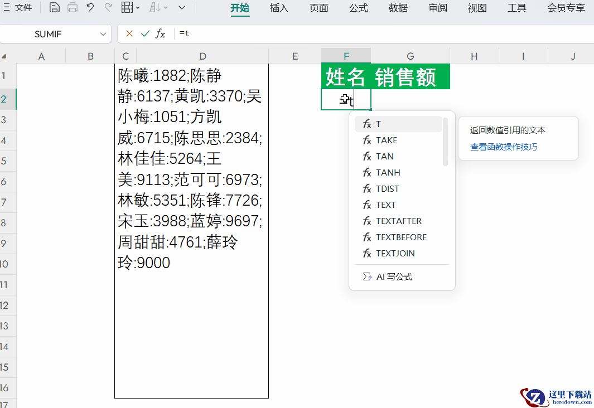Viewport: 594px width, 408px height.
Task: Click the 销售额 header cell
Action: pyautogui.click(x=411, y=77)
